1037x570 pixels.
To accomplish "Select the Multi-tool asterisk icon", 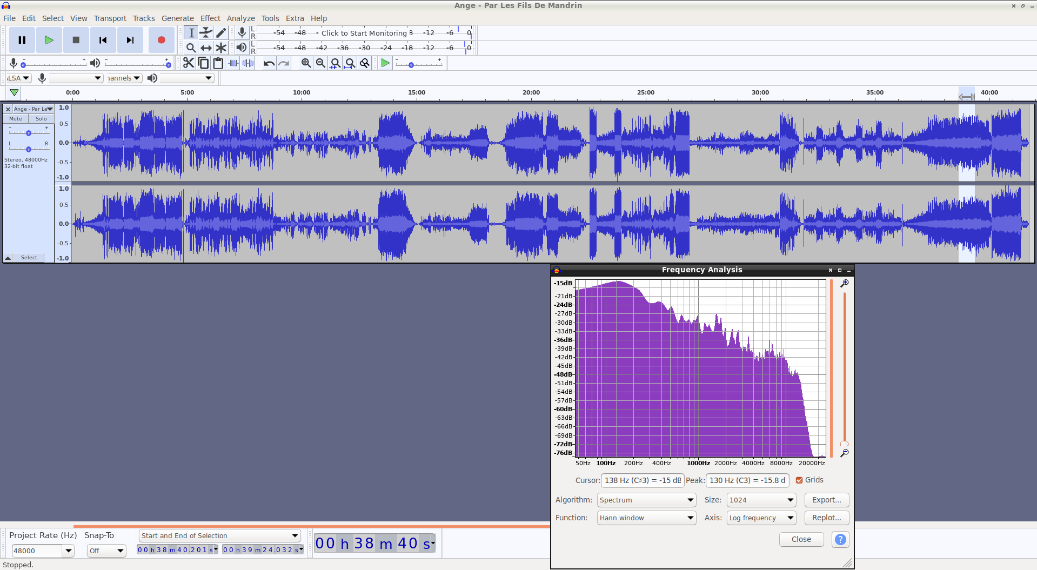I will 220,48.
